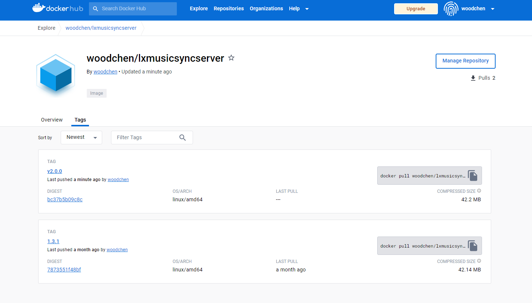The width and height of the screenshot is (532, 303).
Task: Click Explore in the breadcrumb
Action: point(47,28)
